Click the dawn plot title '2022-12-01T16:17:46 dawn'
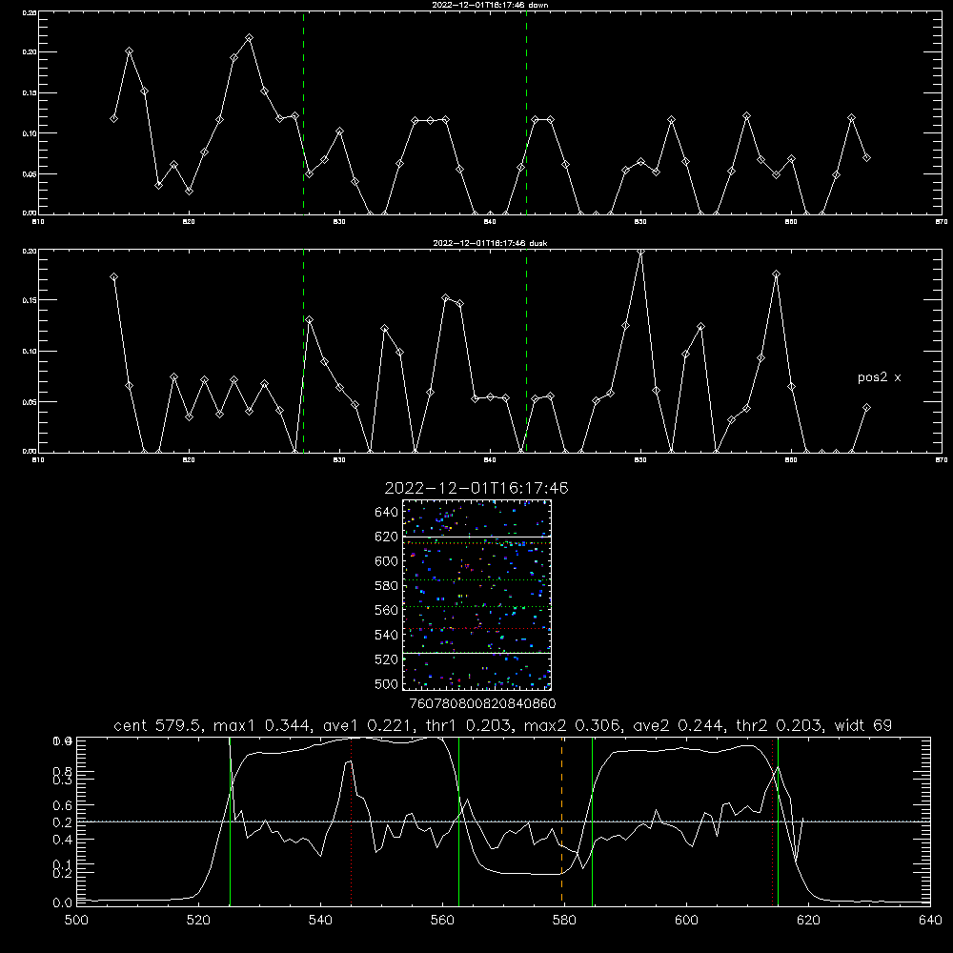The height and width of the screenshot is (953, 953). 491,5
